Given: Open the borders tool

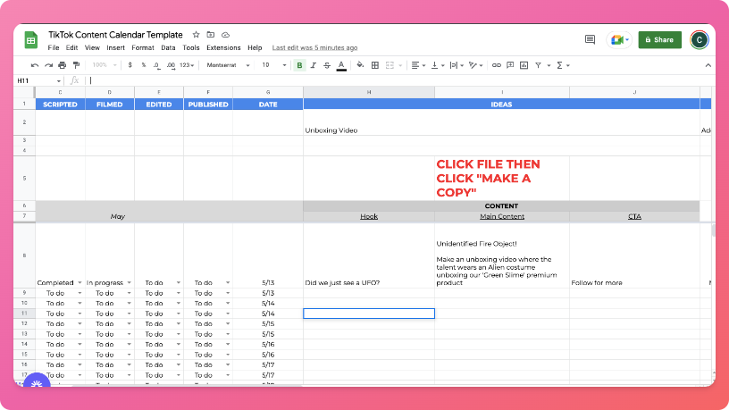Looking at the screenshot, I should pos(374,65).
